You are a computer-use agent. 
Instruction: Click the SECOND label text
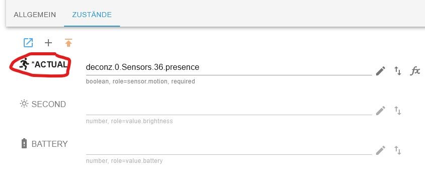coord(49,104)
